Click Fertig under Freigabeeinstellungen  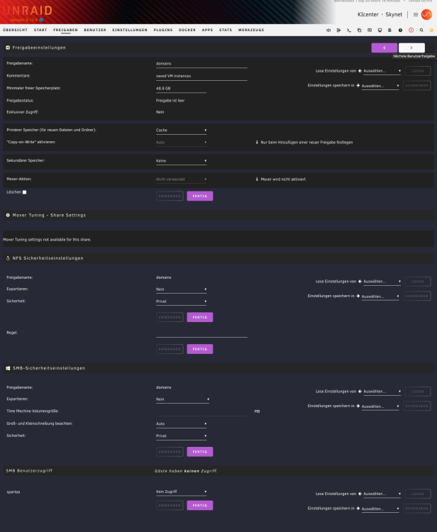point(200,196)
